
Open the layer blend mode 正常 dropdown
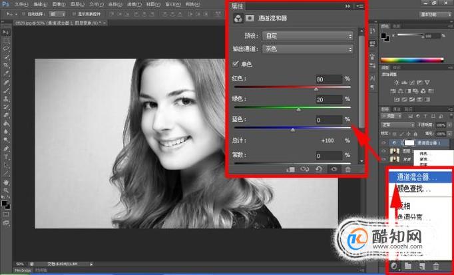(398, 125)
